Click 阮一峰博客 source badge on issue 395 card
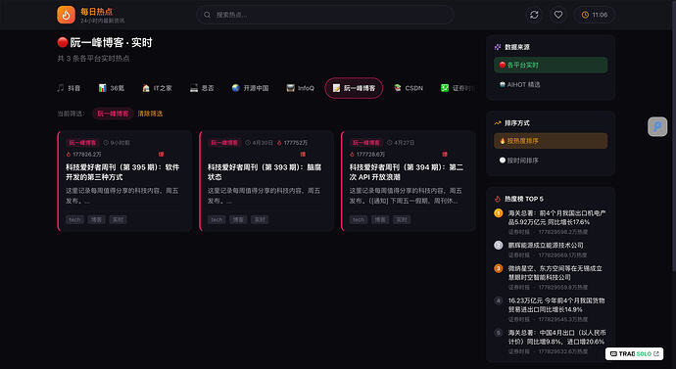This screenshot has width=676, height=369. click(82, 143)
